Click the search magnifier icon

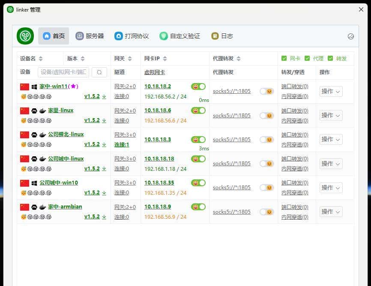pos(99,72)
